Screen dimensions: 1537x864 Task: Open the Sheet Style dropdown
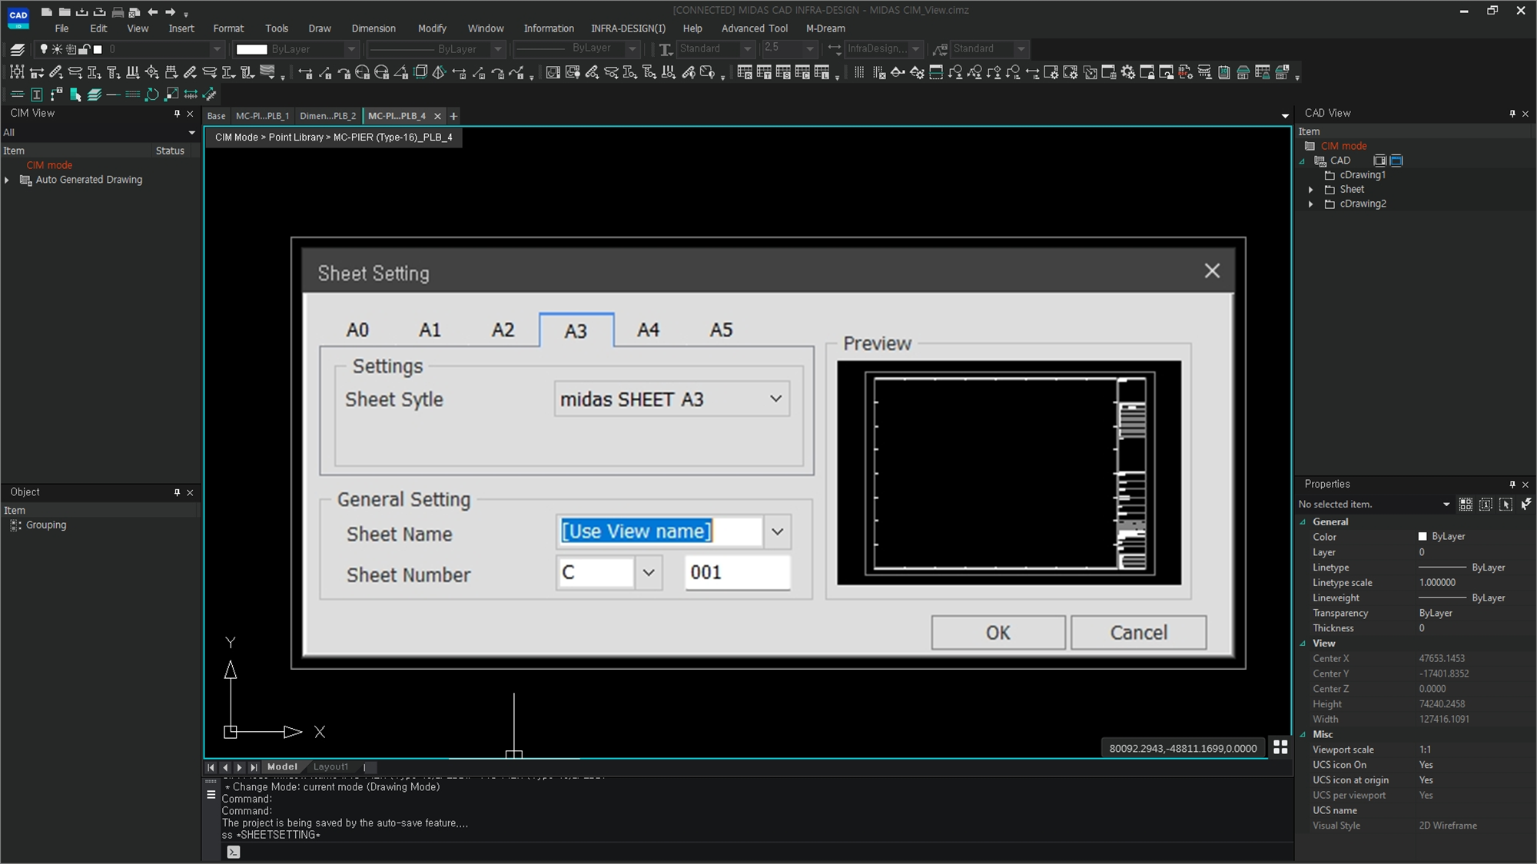point(775,399)
